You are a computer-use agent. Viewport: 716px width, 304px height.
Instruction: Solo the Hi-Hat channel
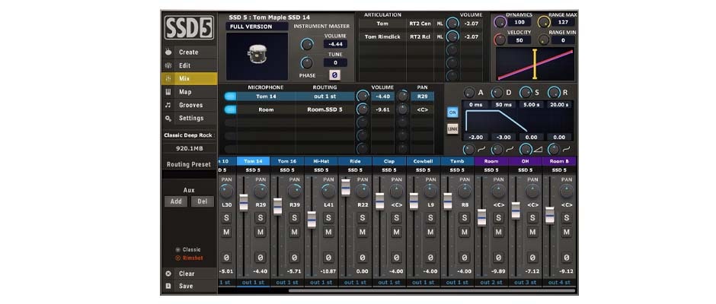[329, 218]
